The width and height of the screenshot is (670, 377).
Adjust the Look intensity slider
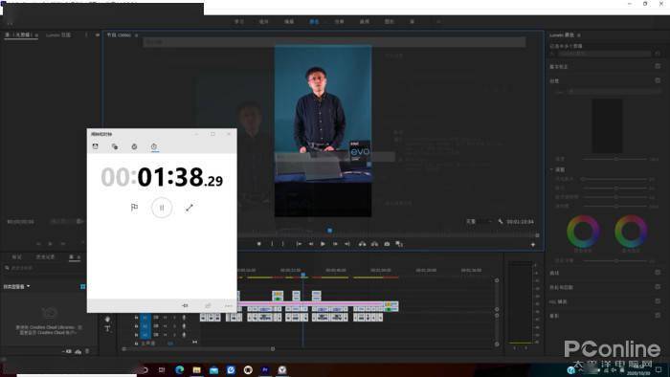click(615, 159)
